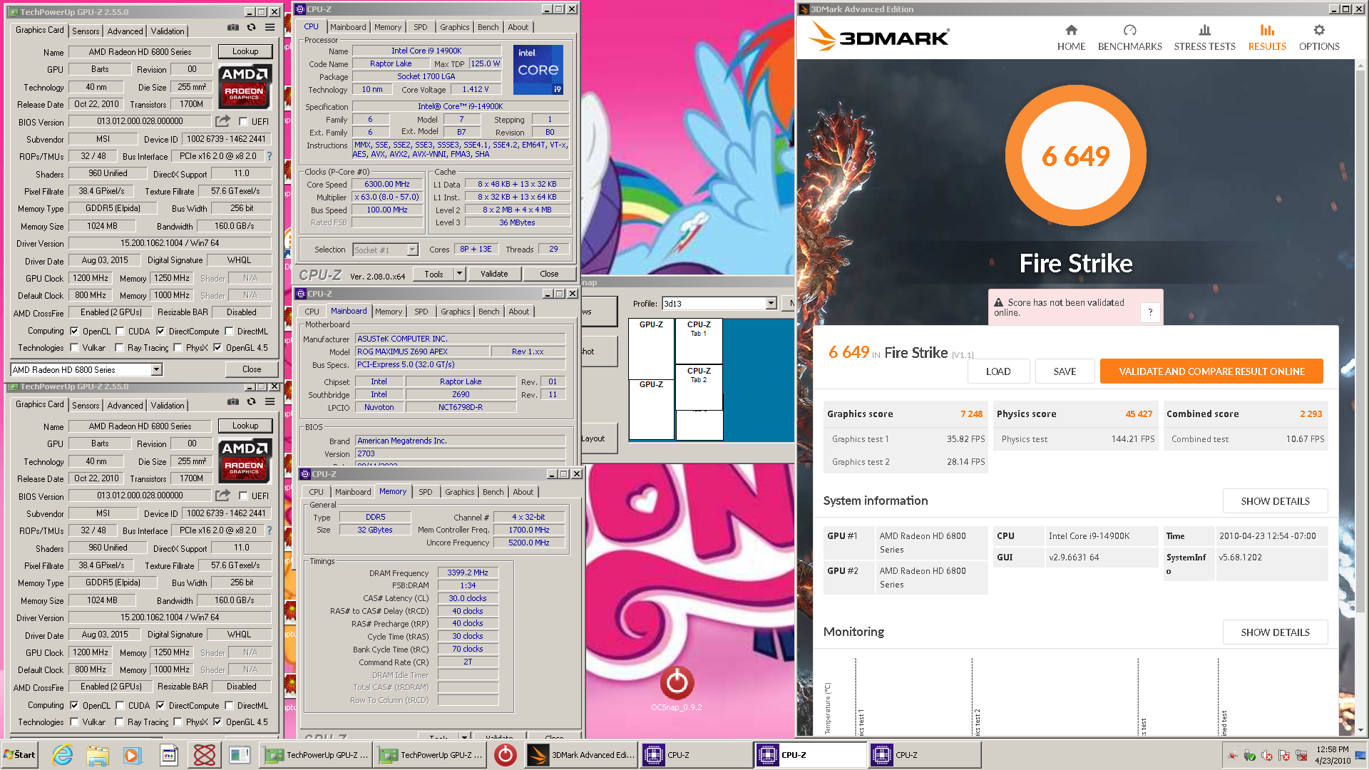1369x770 pixels.
Task: Click 3DMark Advanced Edition taskbar button
Action: (x=580, y=755)
